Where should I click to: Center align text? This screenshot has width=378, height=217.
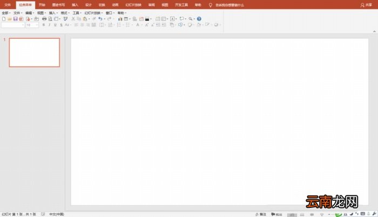point(82,25)
